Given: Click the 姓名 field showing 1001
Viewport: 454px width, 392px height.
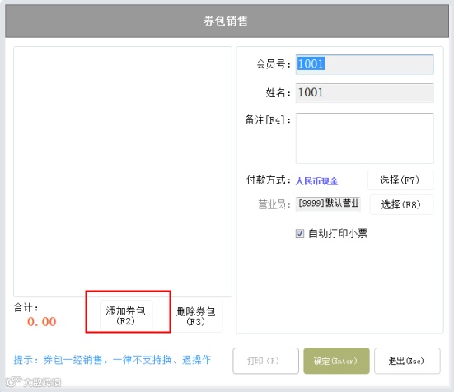Looking at the screenshot, I should point(364,93).
